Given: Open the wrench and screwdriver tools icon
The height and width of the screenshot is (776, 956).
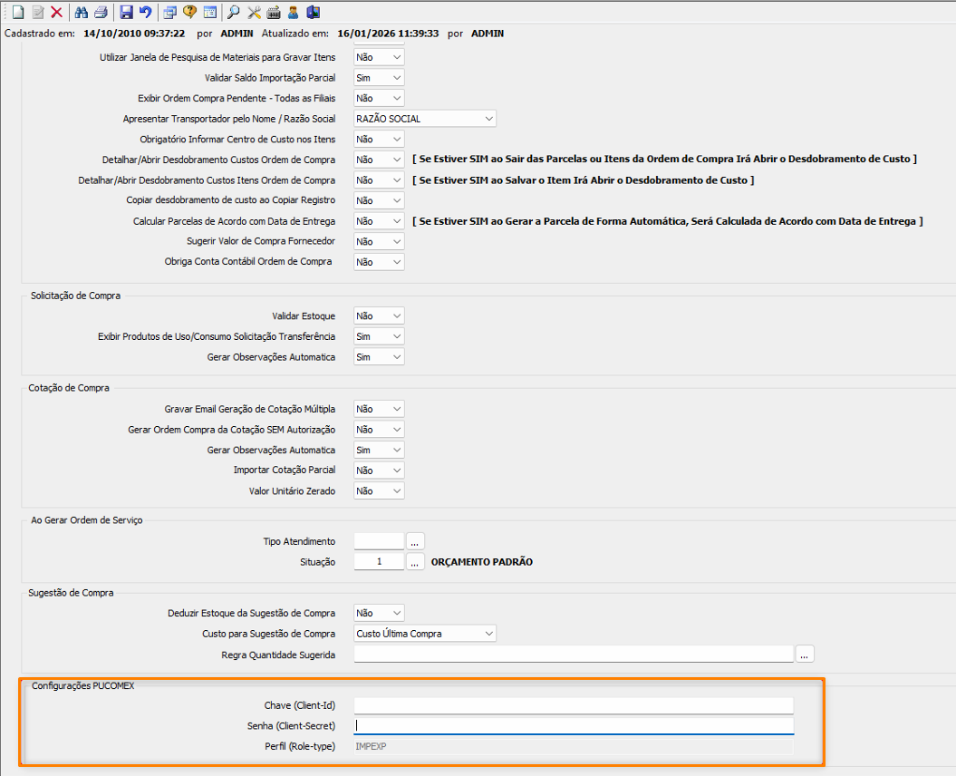Looking at the screenshot, I should 254,13.
